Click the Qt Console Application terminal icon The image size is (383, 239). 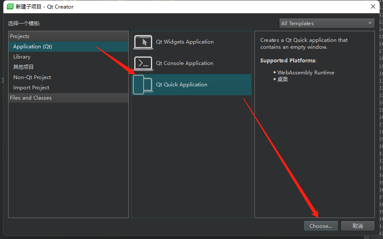143,63
